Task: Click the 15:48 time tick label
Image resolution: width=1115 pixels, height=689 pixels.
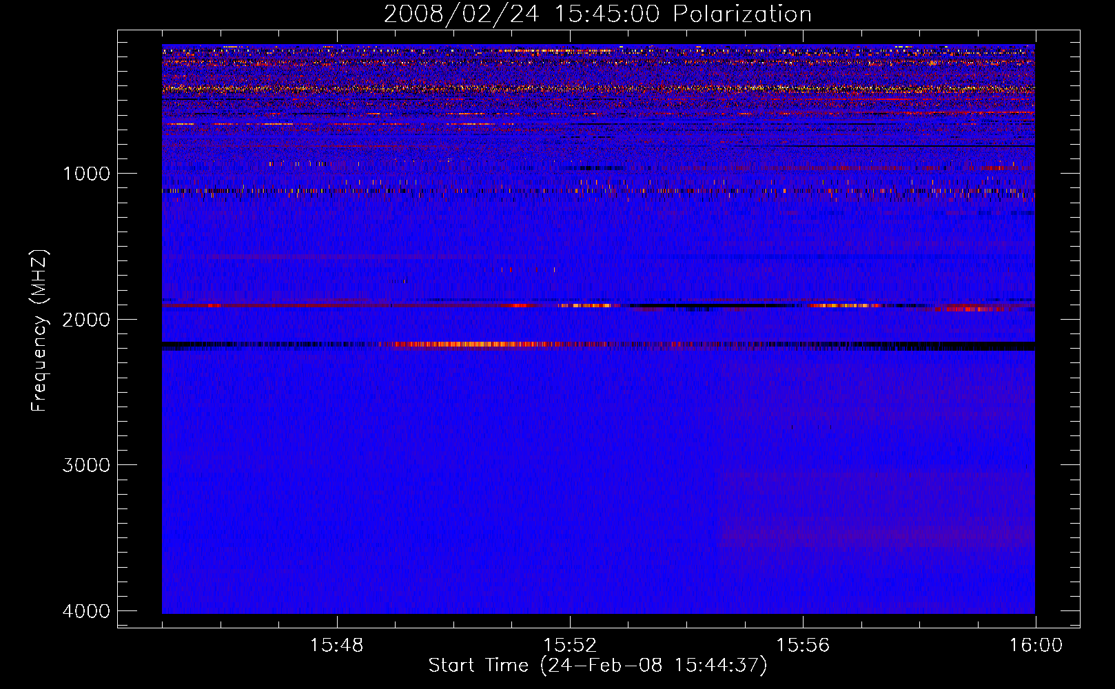Action: 337,646
